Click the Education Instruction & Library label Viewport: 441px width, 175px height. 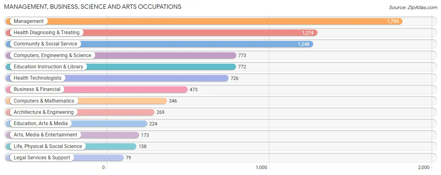tap(48, 67)
